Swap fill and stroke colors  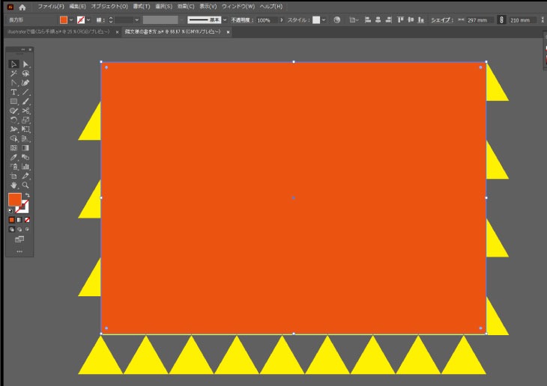click(x=27, y=195)
